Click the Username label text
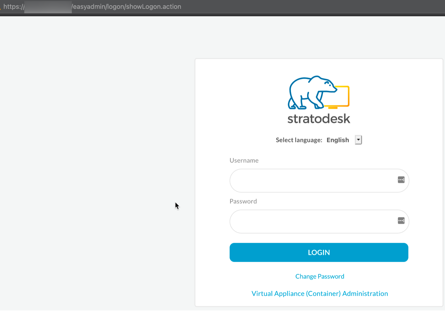The width and height of the screenshot is (445, 312). (x=244, y=160)
